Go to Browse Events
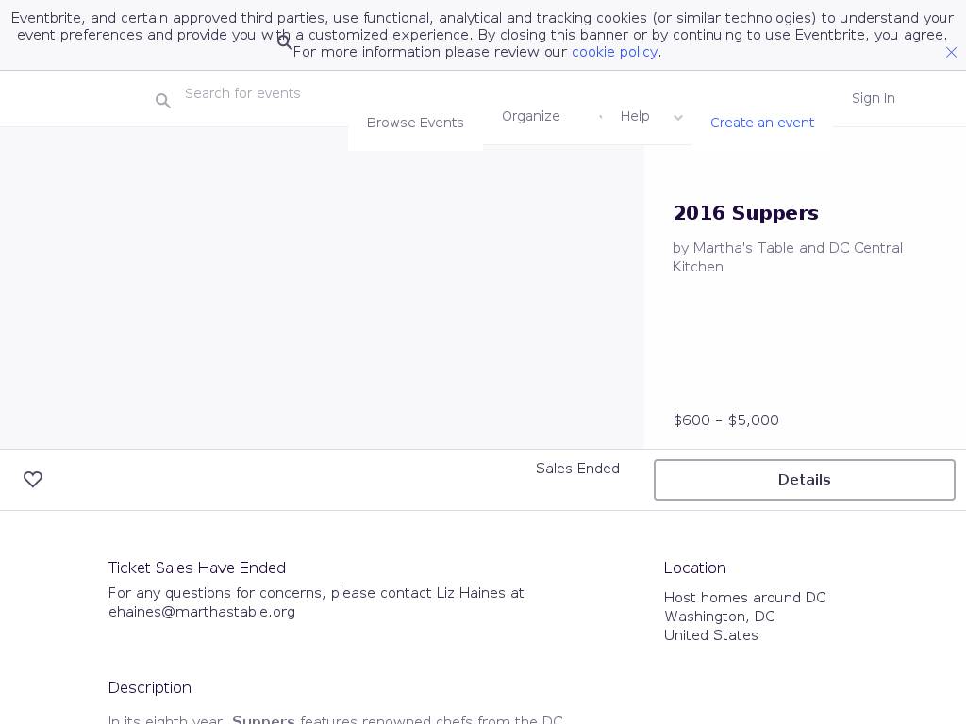Screen dimensions: 966x724 [415, 123]
